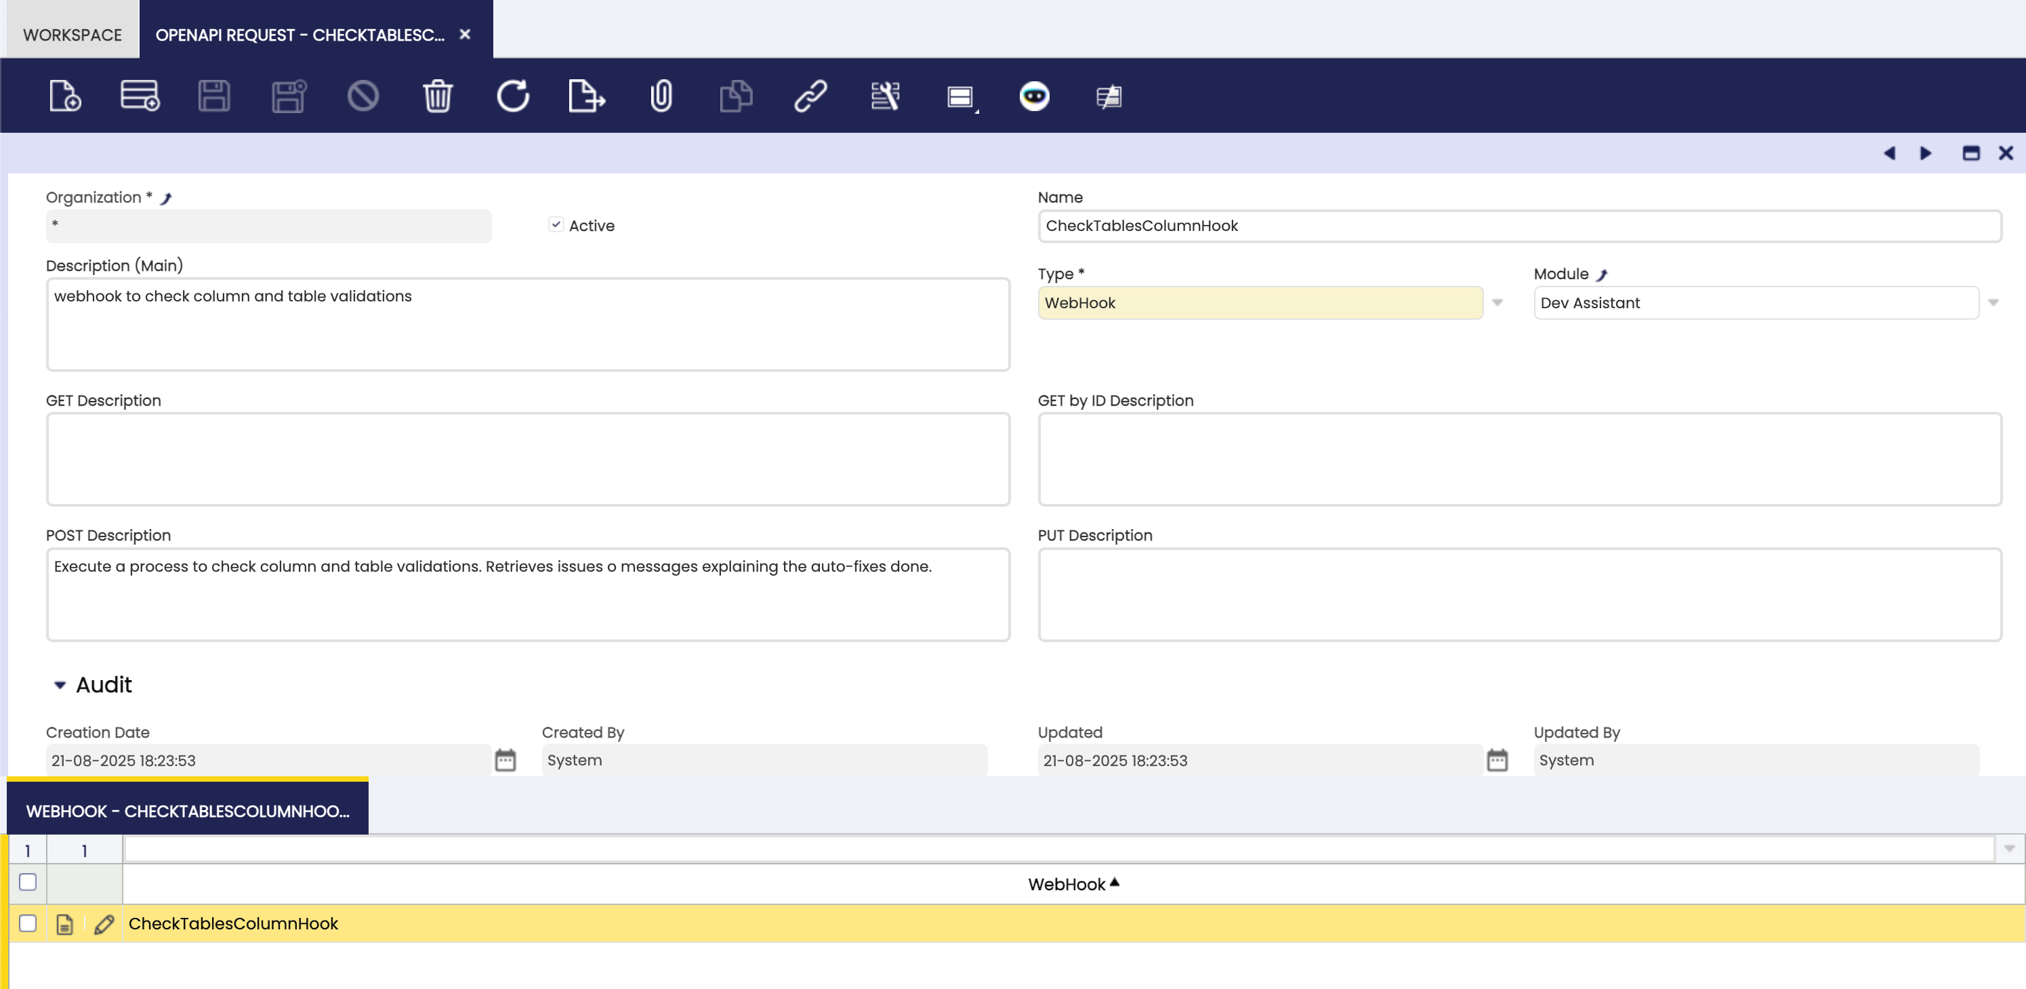Refresh the record with the reload icon
Screen dimensions: 2026x989
[512, 96]
